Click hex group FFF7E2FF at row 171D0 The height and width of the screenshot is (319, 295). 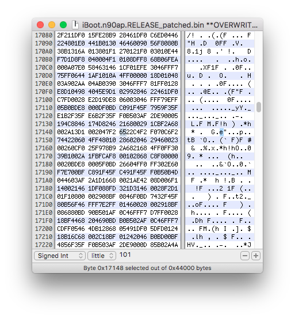(x=102, y=204)
